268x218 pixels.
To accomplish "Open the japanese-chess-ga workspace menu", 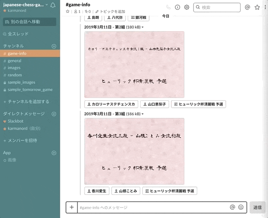I will [25, 5].
